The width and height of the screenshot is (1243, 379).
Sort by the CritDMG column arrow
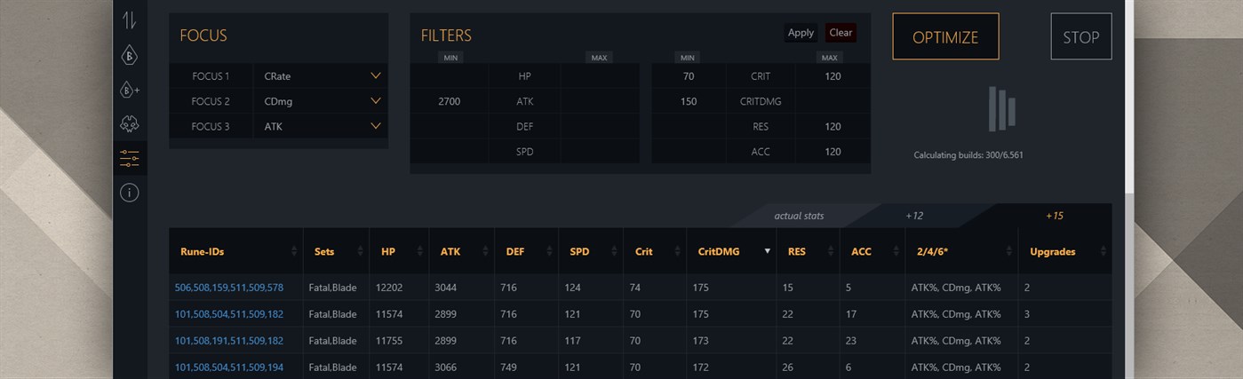click(x=767, y=251)
